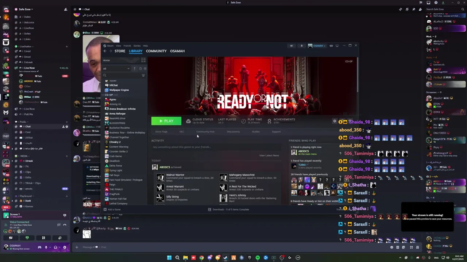
Task: Click the recent activity clock filter icon
Action: [x=140, y=68]
